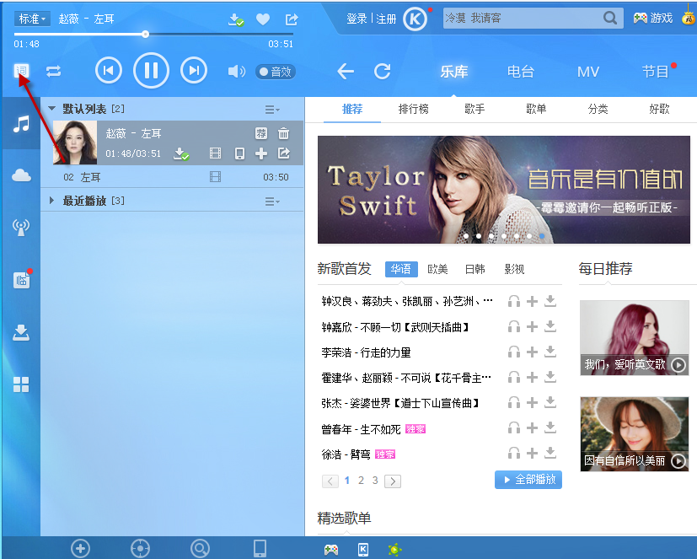The height and width of the screenshot is (559, 697).
Task: Delete the playing song with the trash icon
Action: (x=283, y=133)
